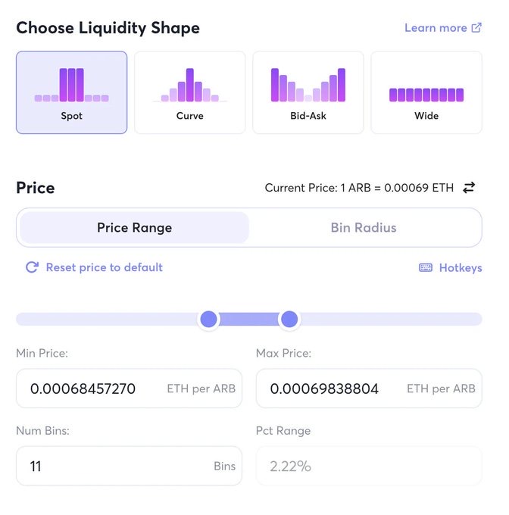Click the Num Bins input field
This screenshot has height=515, width=509.
(114, 466)
